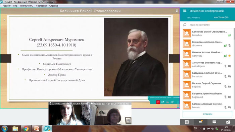Click the hang up phone icon
This screenshot has width=235, height=132.
coord(228,122)
